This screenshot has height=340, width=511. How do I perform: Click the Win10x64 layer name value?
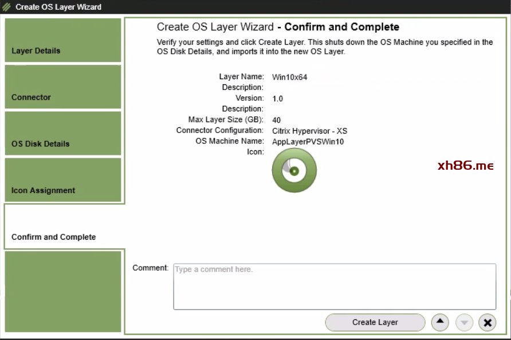289,77
